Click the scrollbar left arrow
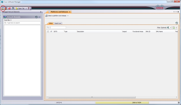This screenshot has height=105, width=181. pyautogui.click(x=47, y=97)
